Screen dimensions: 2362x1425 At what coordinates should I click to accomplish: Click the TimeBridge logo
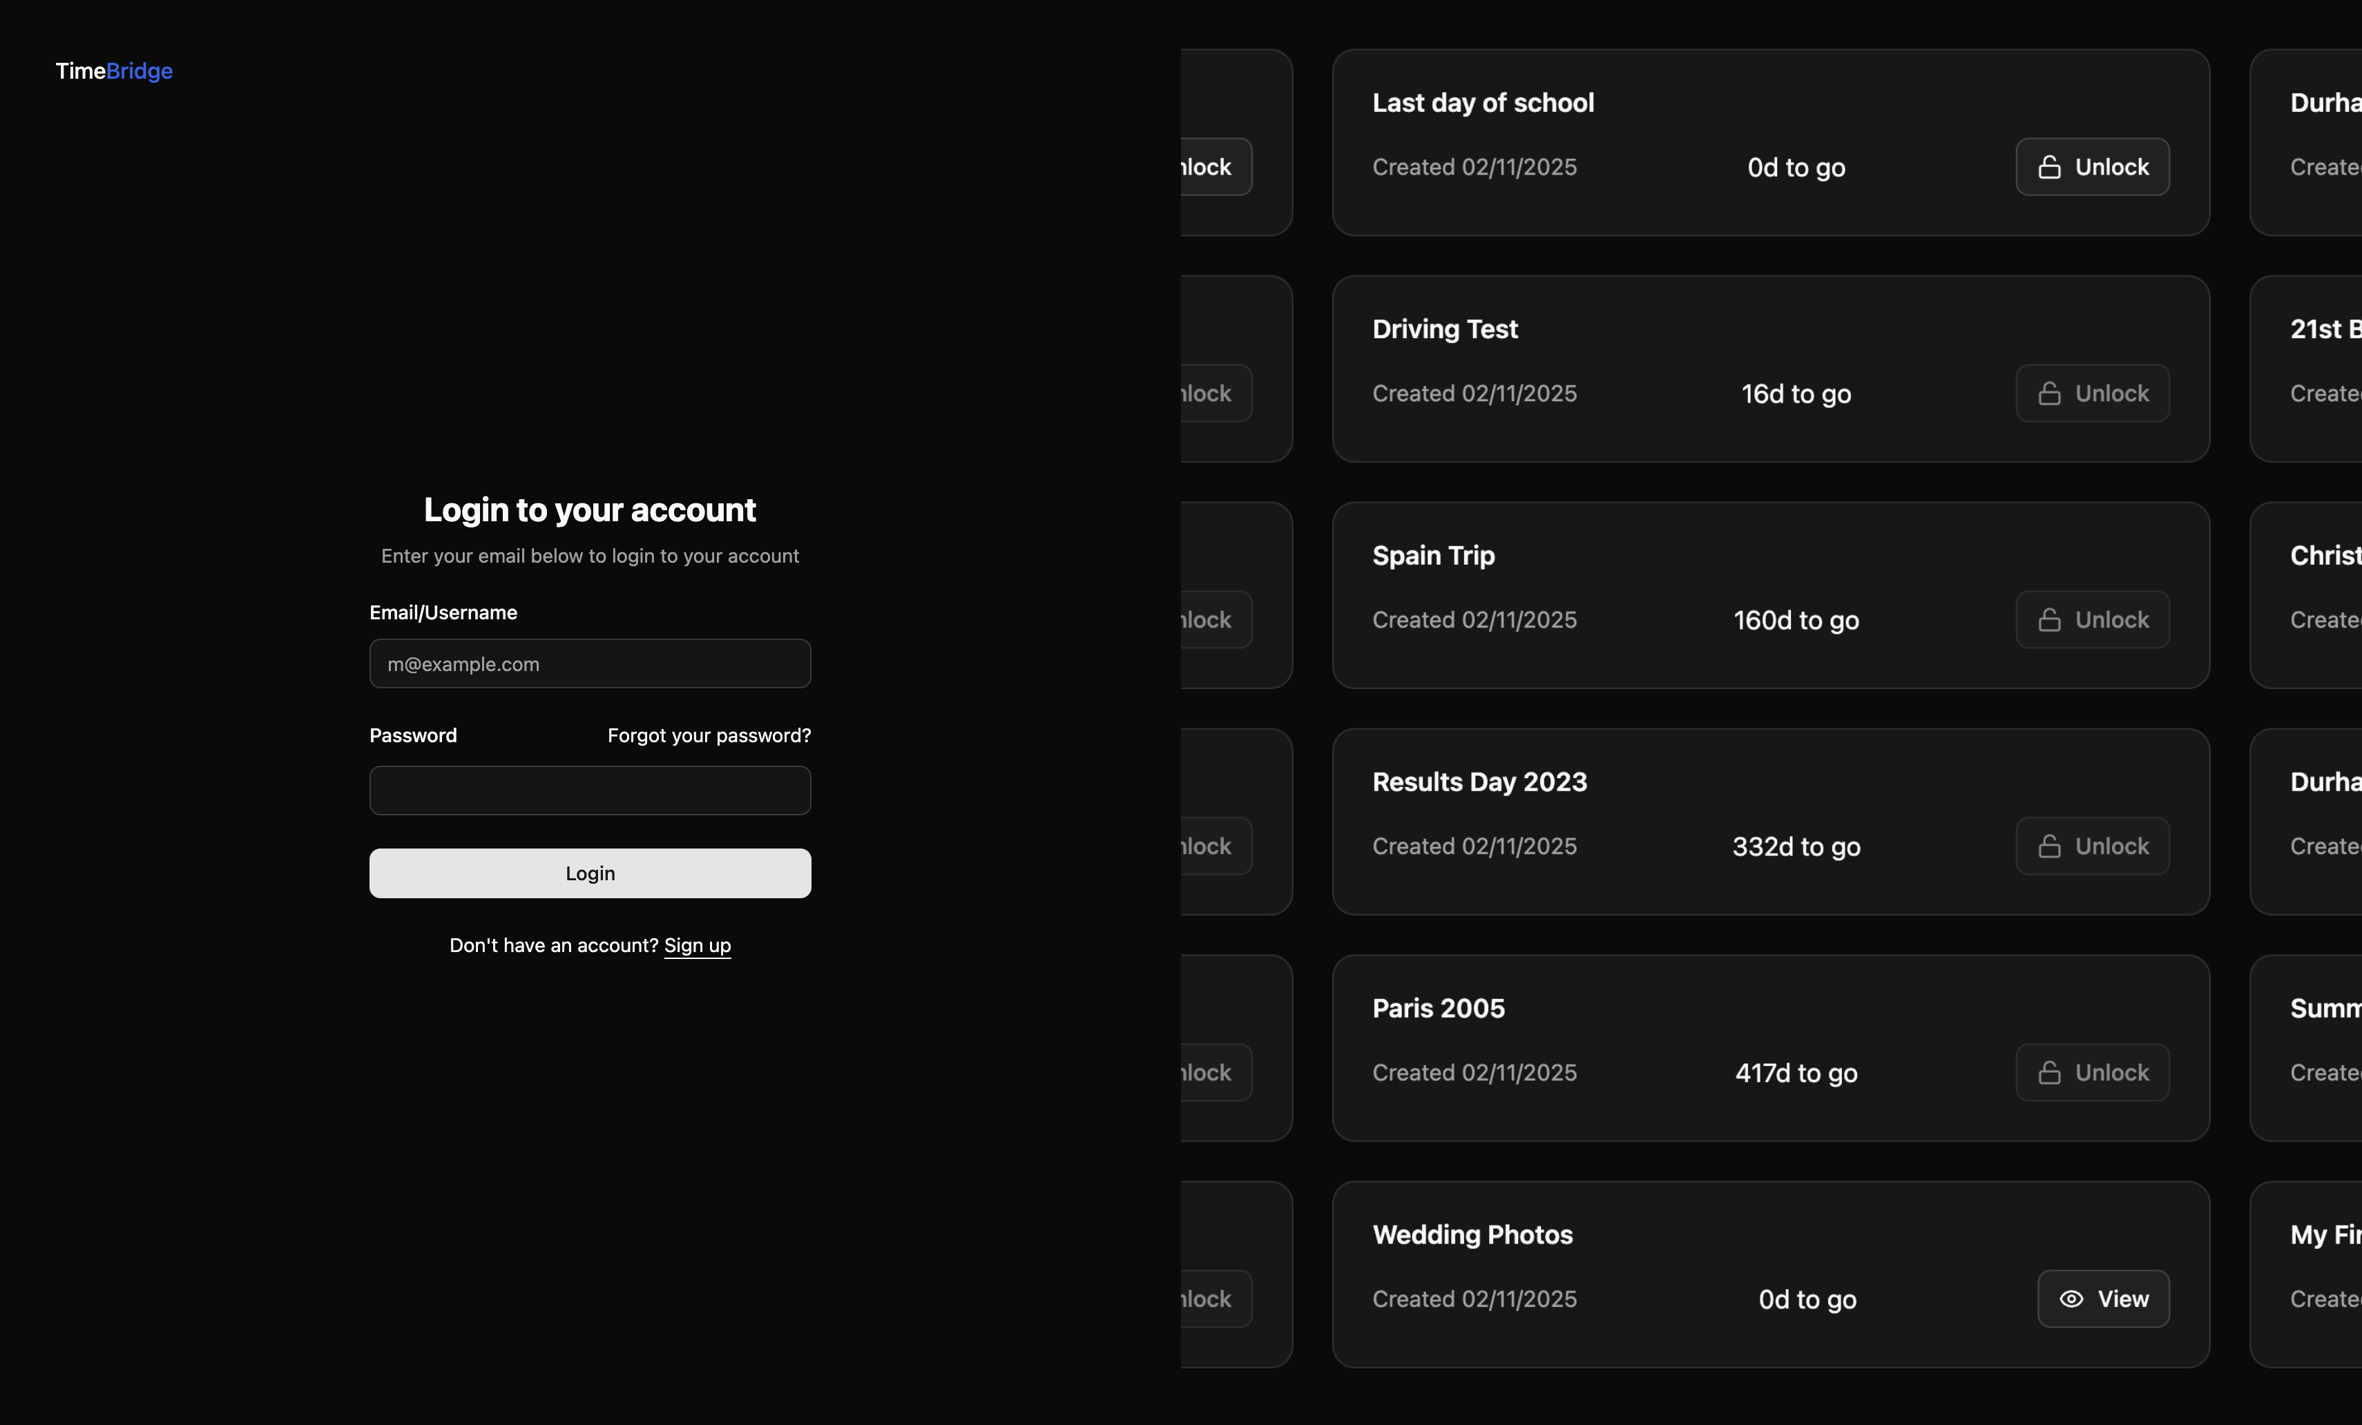point(114,71)
